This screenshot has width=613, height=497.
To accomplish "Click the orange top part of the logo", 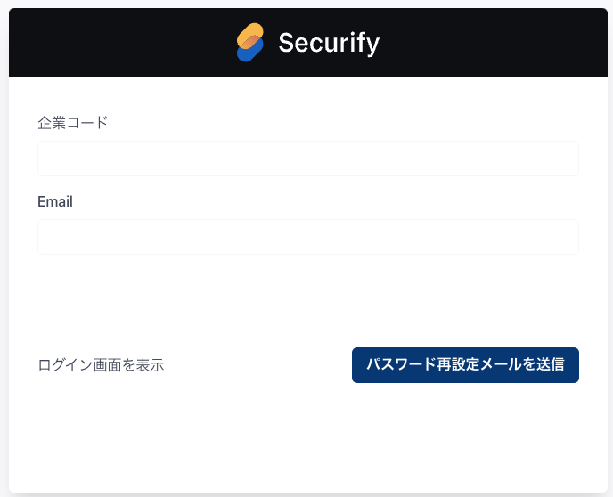I will coord(250,33).
